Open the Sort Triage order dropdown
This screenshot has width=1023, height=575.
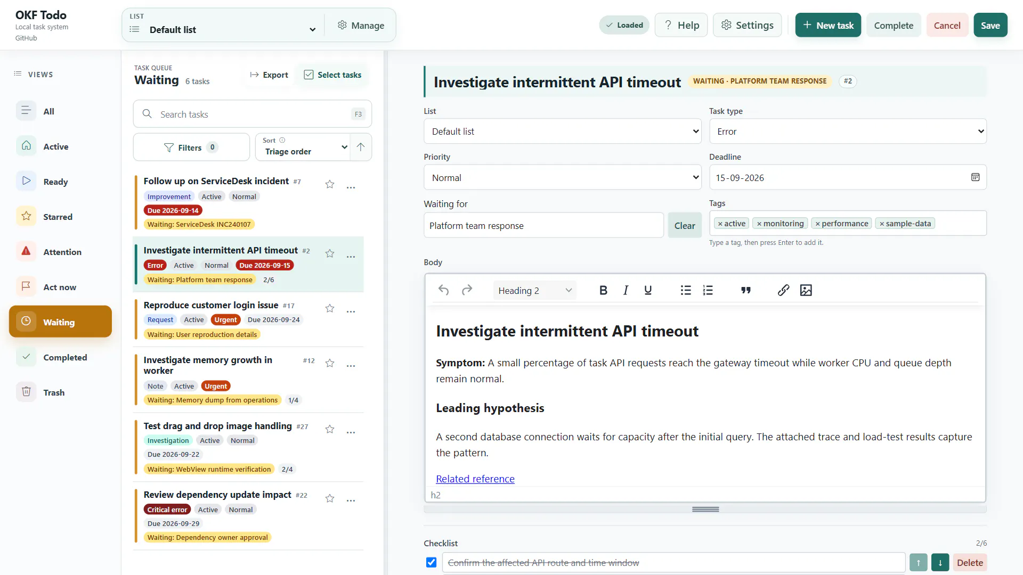302,147
